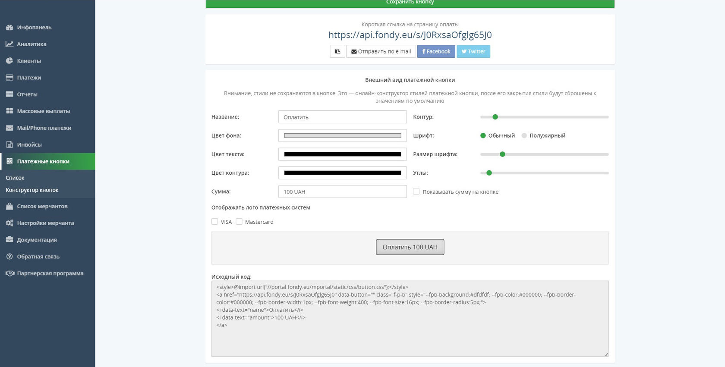725x367 pixels.
Task: Select the Полужирный font radio option
Action: (524, 135)
